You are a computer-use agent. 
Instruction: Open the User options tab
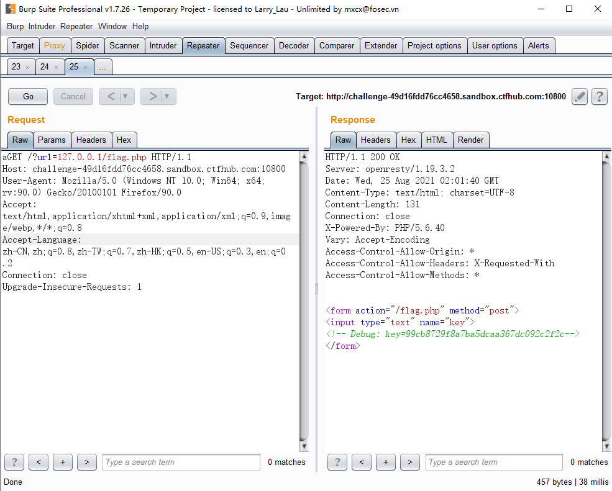(x=495, y=46)
